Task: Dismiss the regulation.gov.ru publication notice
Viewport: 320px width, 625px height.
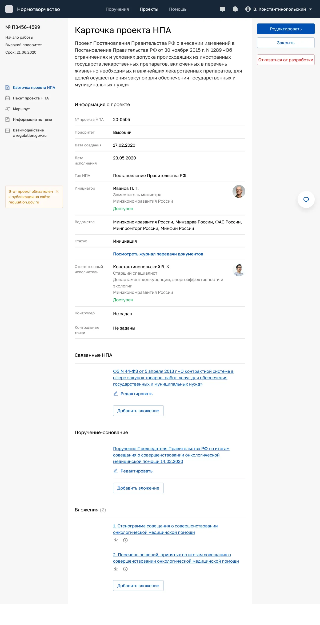Action: coord(57,191)
